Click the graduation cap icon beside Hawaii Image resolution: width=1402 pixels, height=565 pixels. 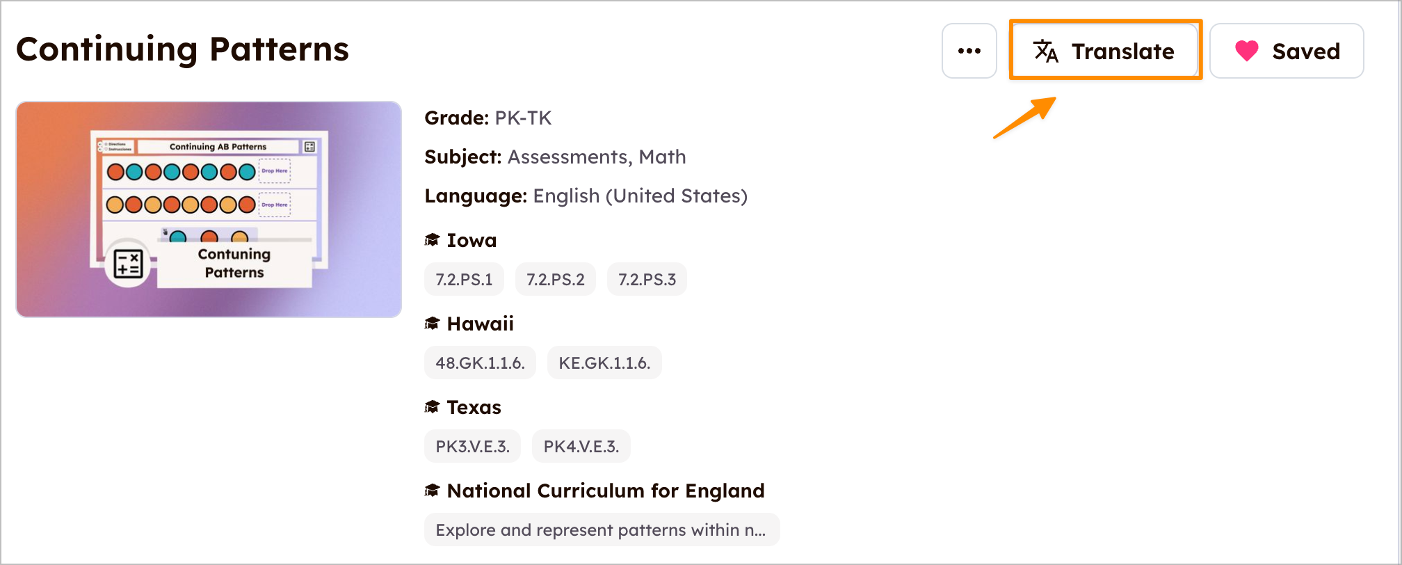tap(432, 324)
